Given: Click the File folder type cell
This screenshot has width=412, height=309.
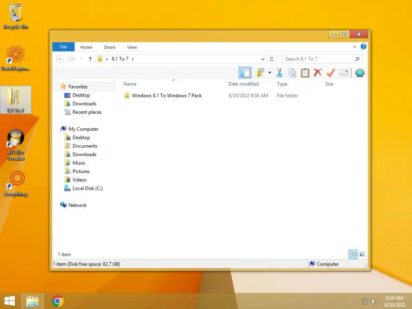Looking at the screenshot, I should [287, 96].
